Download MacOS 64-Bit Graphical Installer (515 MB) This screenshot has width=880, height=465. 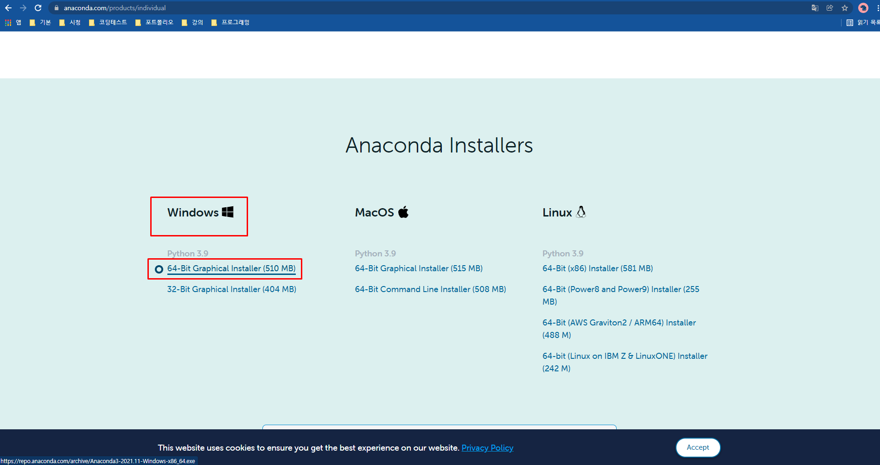click(x=419, y=268)
